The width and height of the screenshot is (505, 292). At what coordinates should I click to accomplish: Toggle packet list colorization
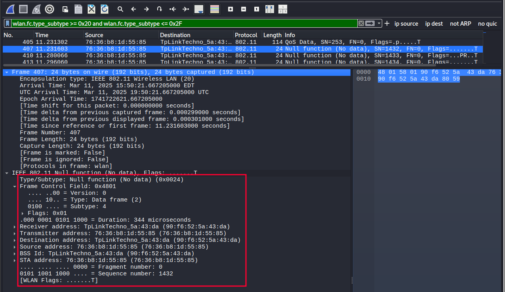click(x=215, y=9)
